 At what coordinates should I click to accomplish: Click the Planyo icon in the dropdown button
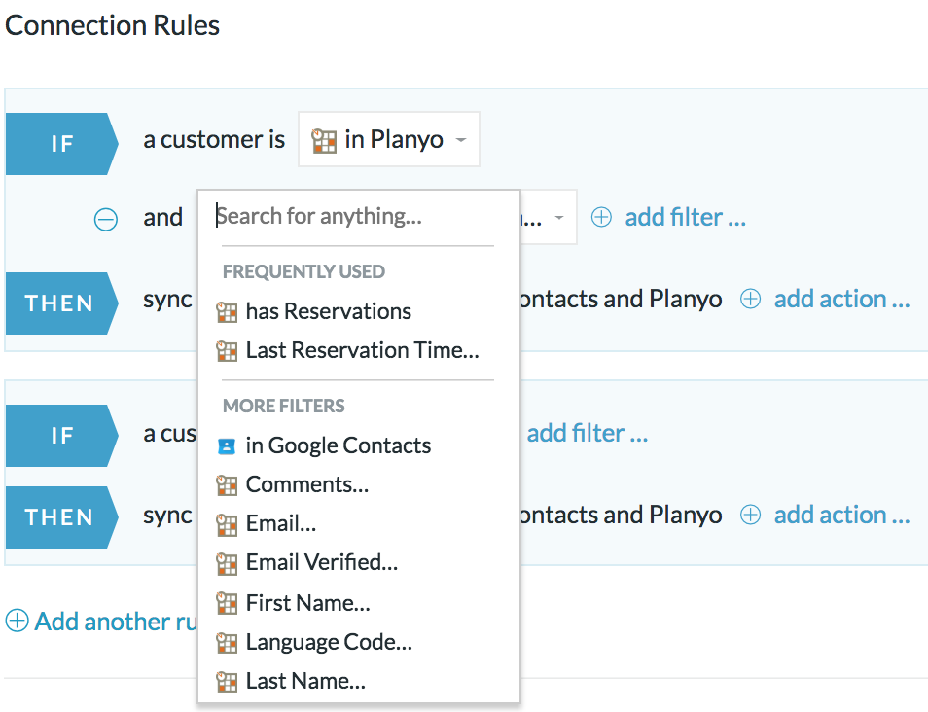tap(324, 141)
